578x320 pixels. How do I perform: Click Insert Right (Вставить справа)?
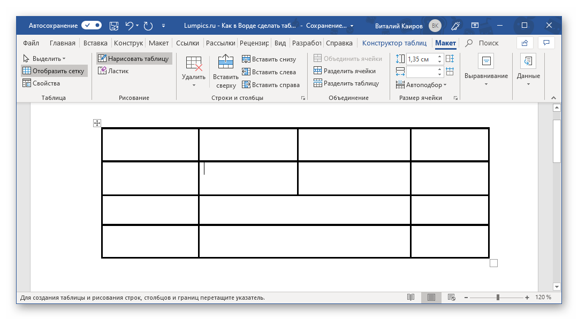[270, 84]
